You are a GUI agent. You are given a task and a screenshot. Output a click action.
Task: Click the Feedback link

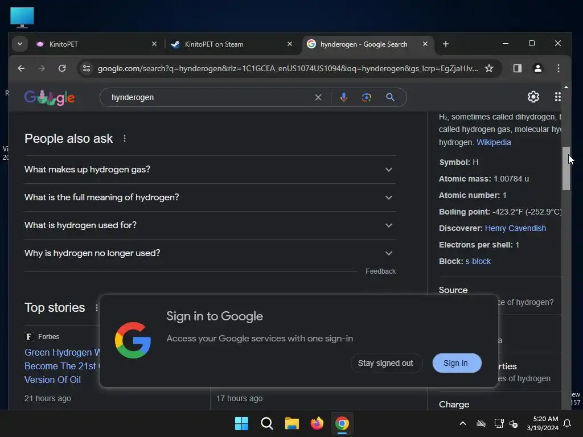tap(380, 271)
